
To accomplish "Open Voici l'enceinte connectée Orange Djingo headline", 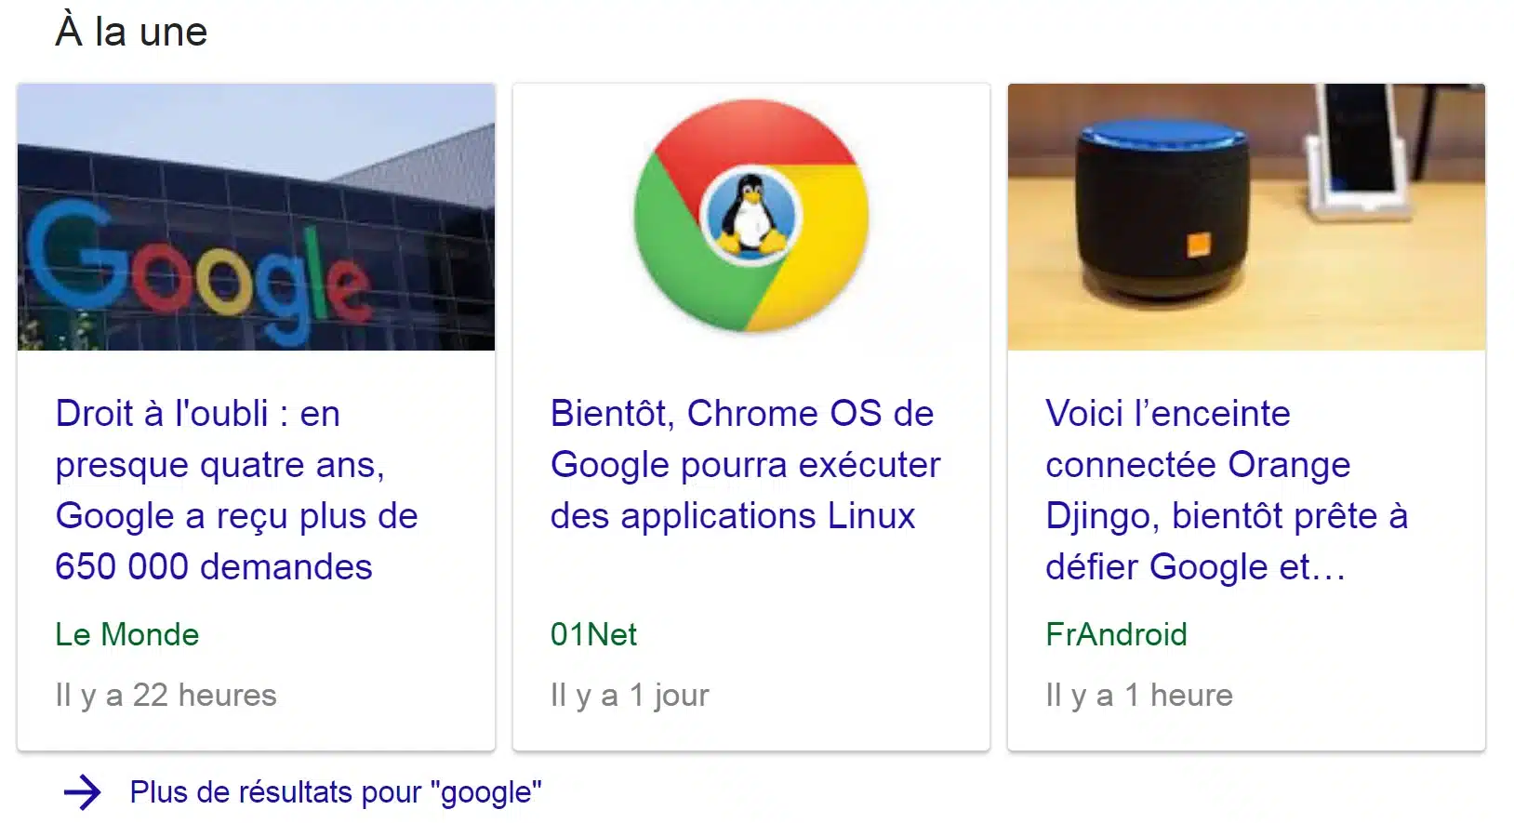I will coord(1227,490).
